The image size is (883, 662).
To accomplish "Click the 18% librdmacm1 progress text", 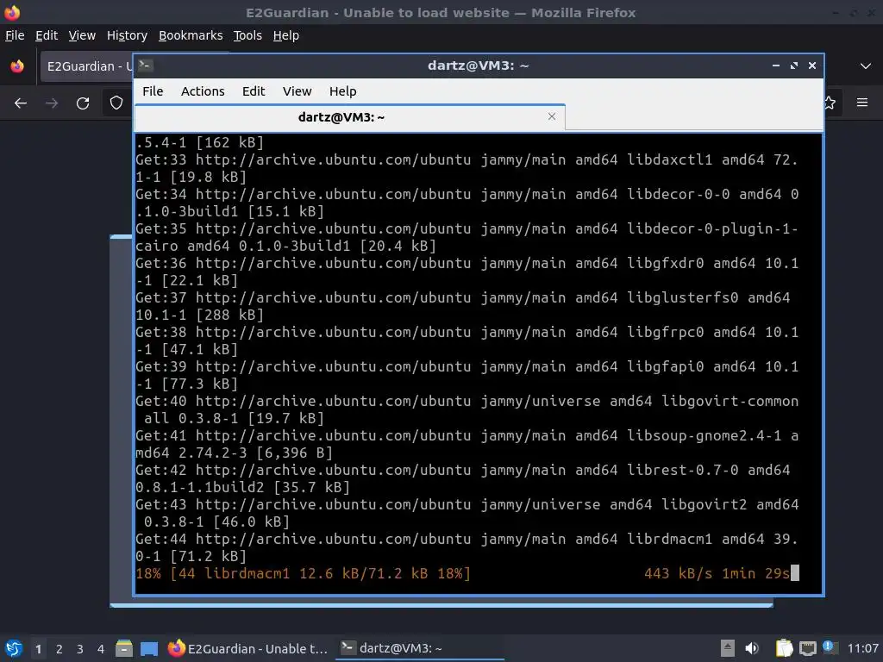I will pos(303,573).
